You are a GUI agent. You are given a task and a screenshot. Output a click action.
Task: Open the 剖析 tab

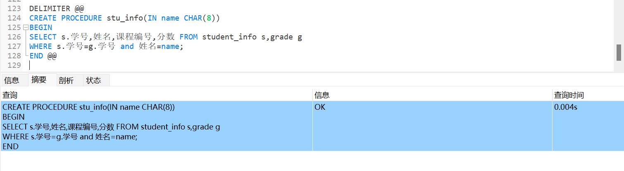pos(66,80)
